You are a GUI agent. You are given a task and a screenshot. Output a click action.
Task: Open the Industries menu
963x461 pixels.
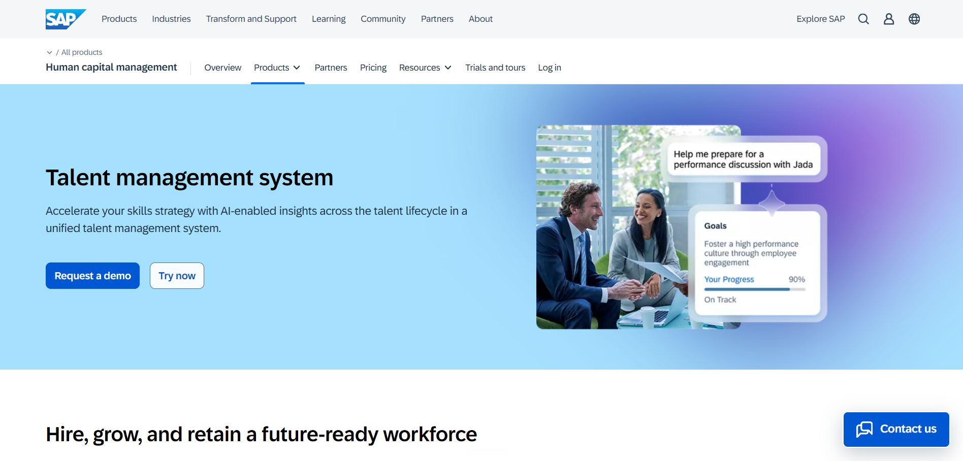[171, 19]
